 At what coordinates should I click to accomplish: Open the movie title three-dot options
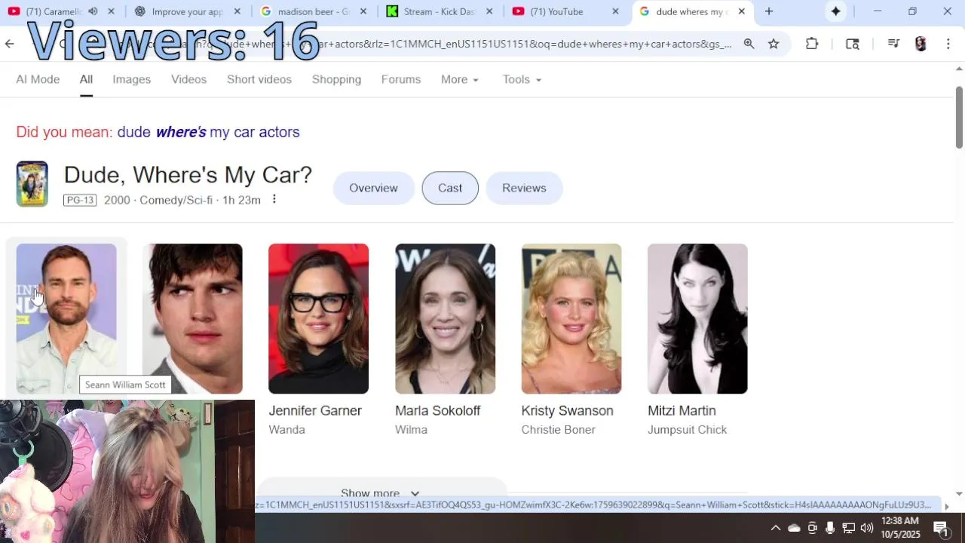coord(274,199)
